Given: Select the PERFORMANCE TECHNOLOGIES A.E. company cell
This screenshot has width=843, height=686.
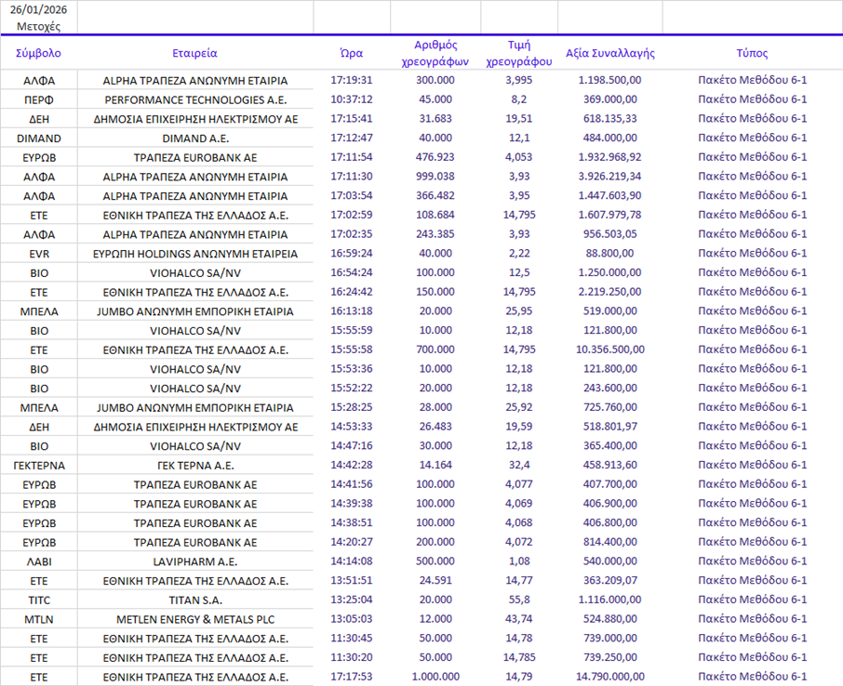Looking at the screenshot, I should (x=194, y=99).
